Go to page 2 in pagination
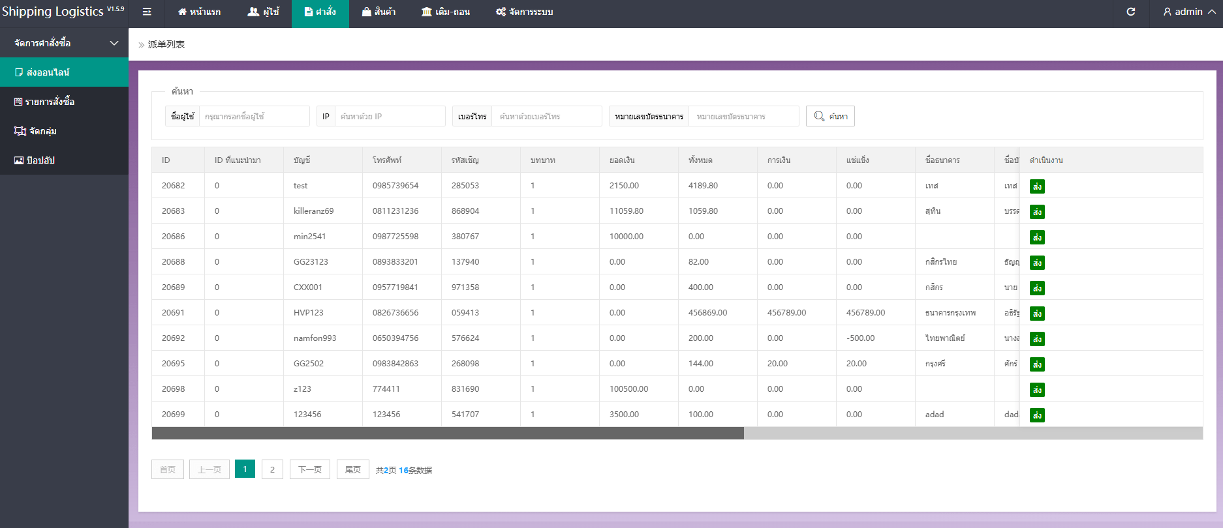1223x528 pixels. tap(272, 469)
